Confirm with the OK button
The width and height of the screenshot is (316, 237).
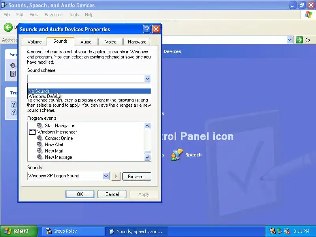pos(80,194)
